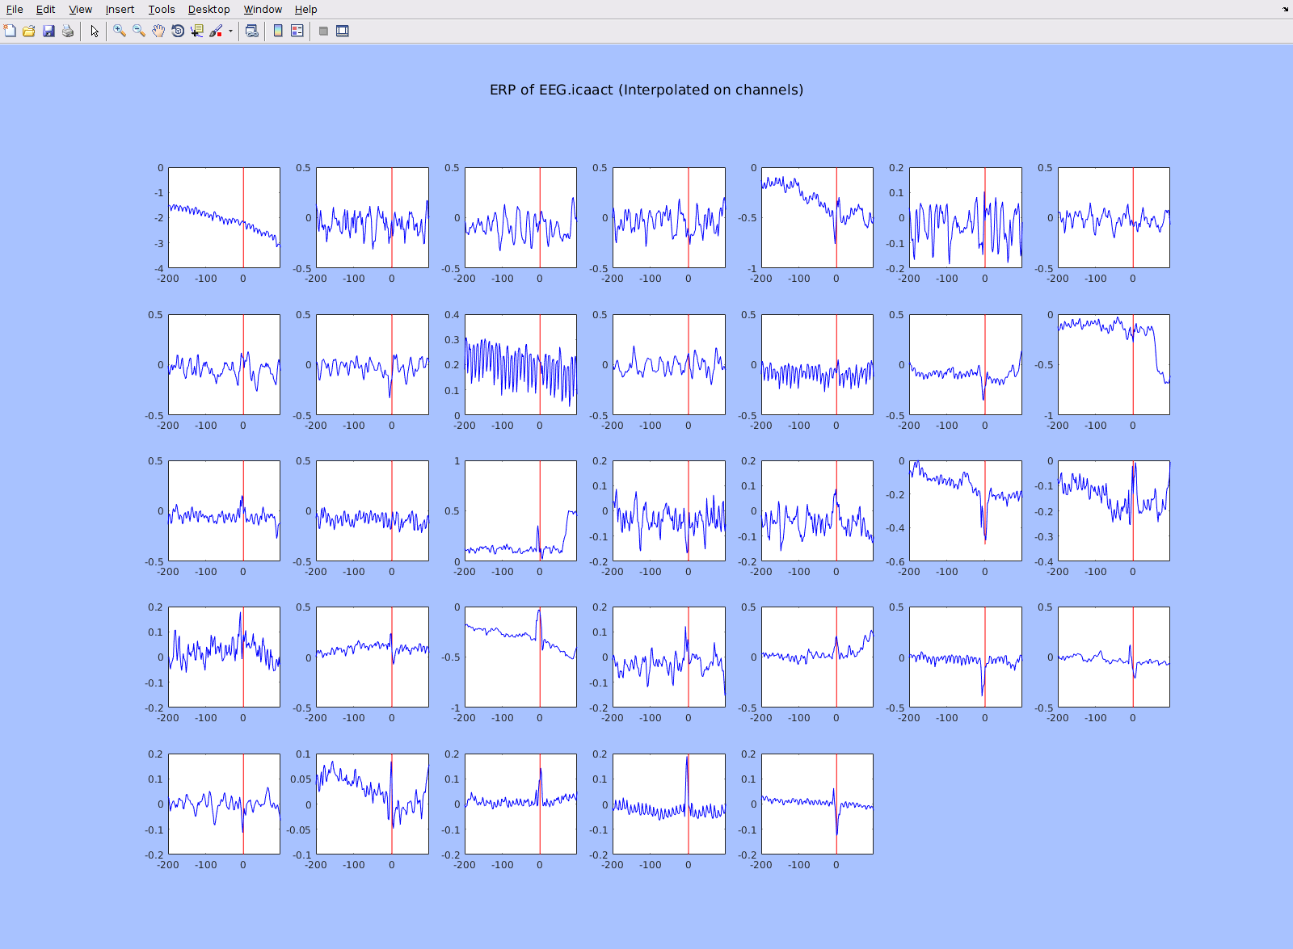Image resolution: width=1293 pixels, height=949 pixels.
Task: Toggle the Pan hand tool
Action: (157, 31)
